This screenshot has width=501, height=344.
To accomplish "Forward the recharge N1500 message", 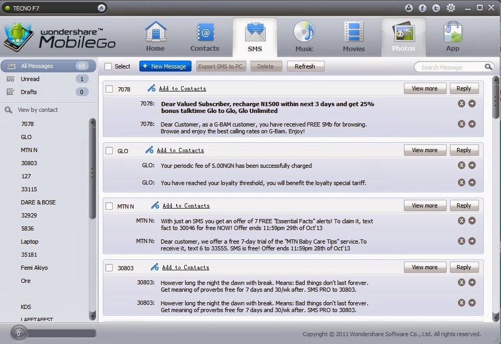I will [472, 104].
